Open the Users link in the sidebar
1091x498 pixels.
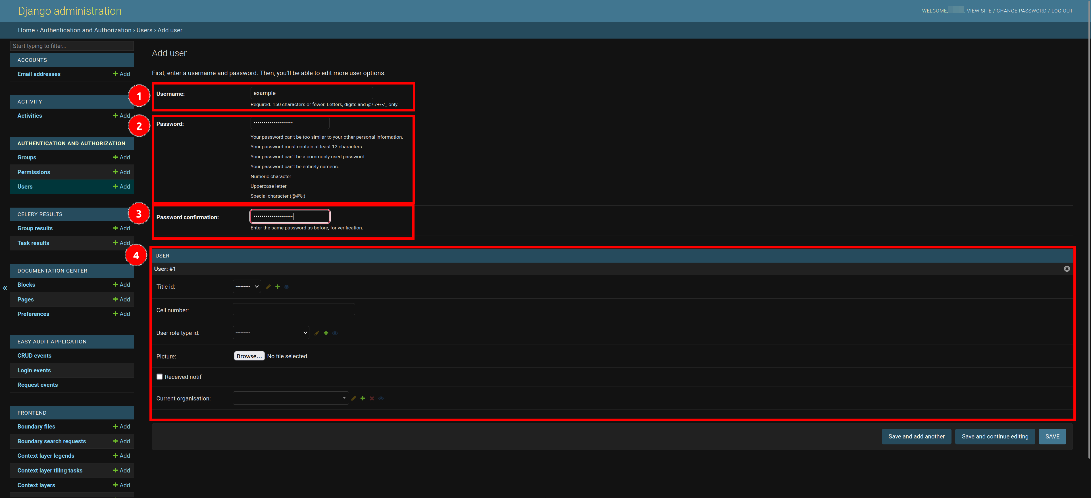tap(25, 187)
